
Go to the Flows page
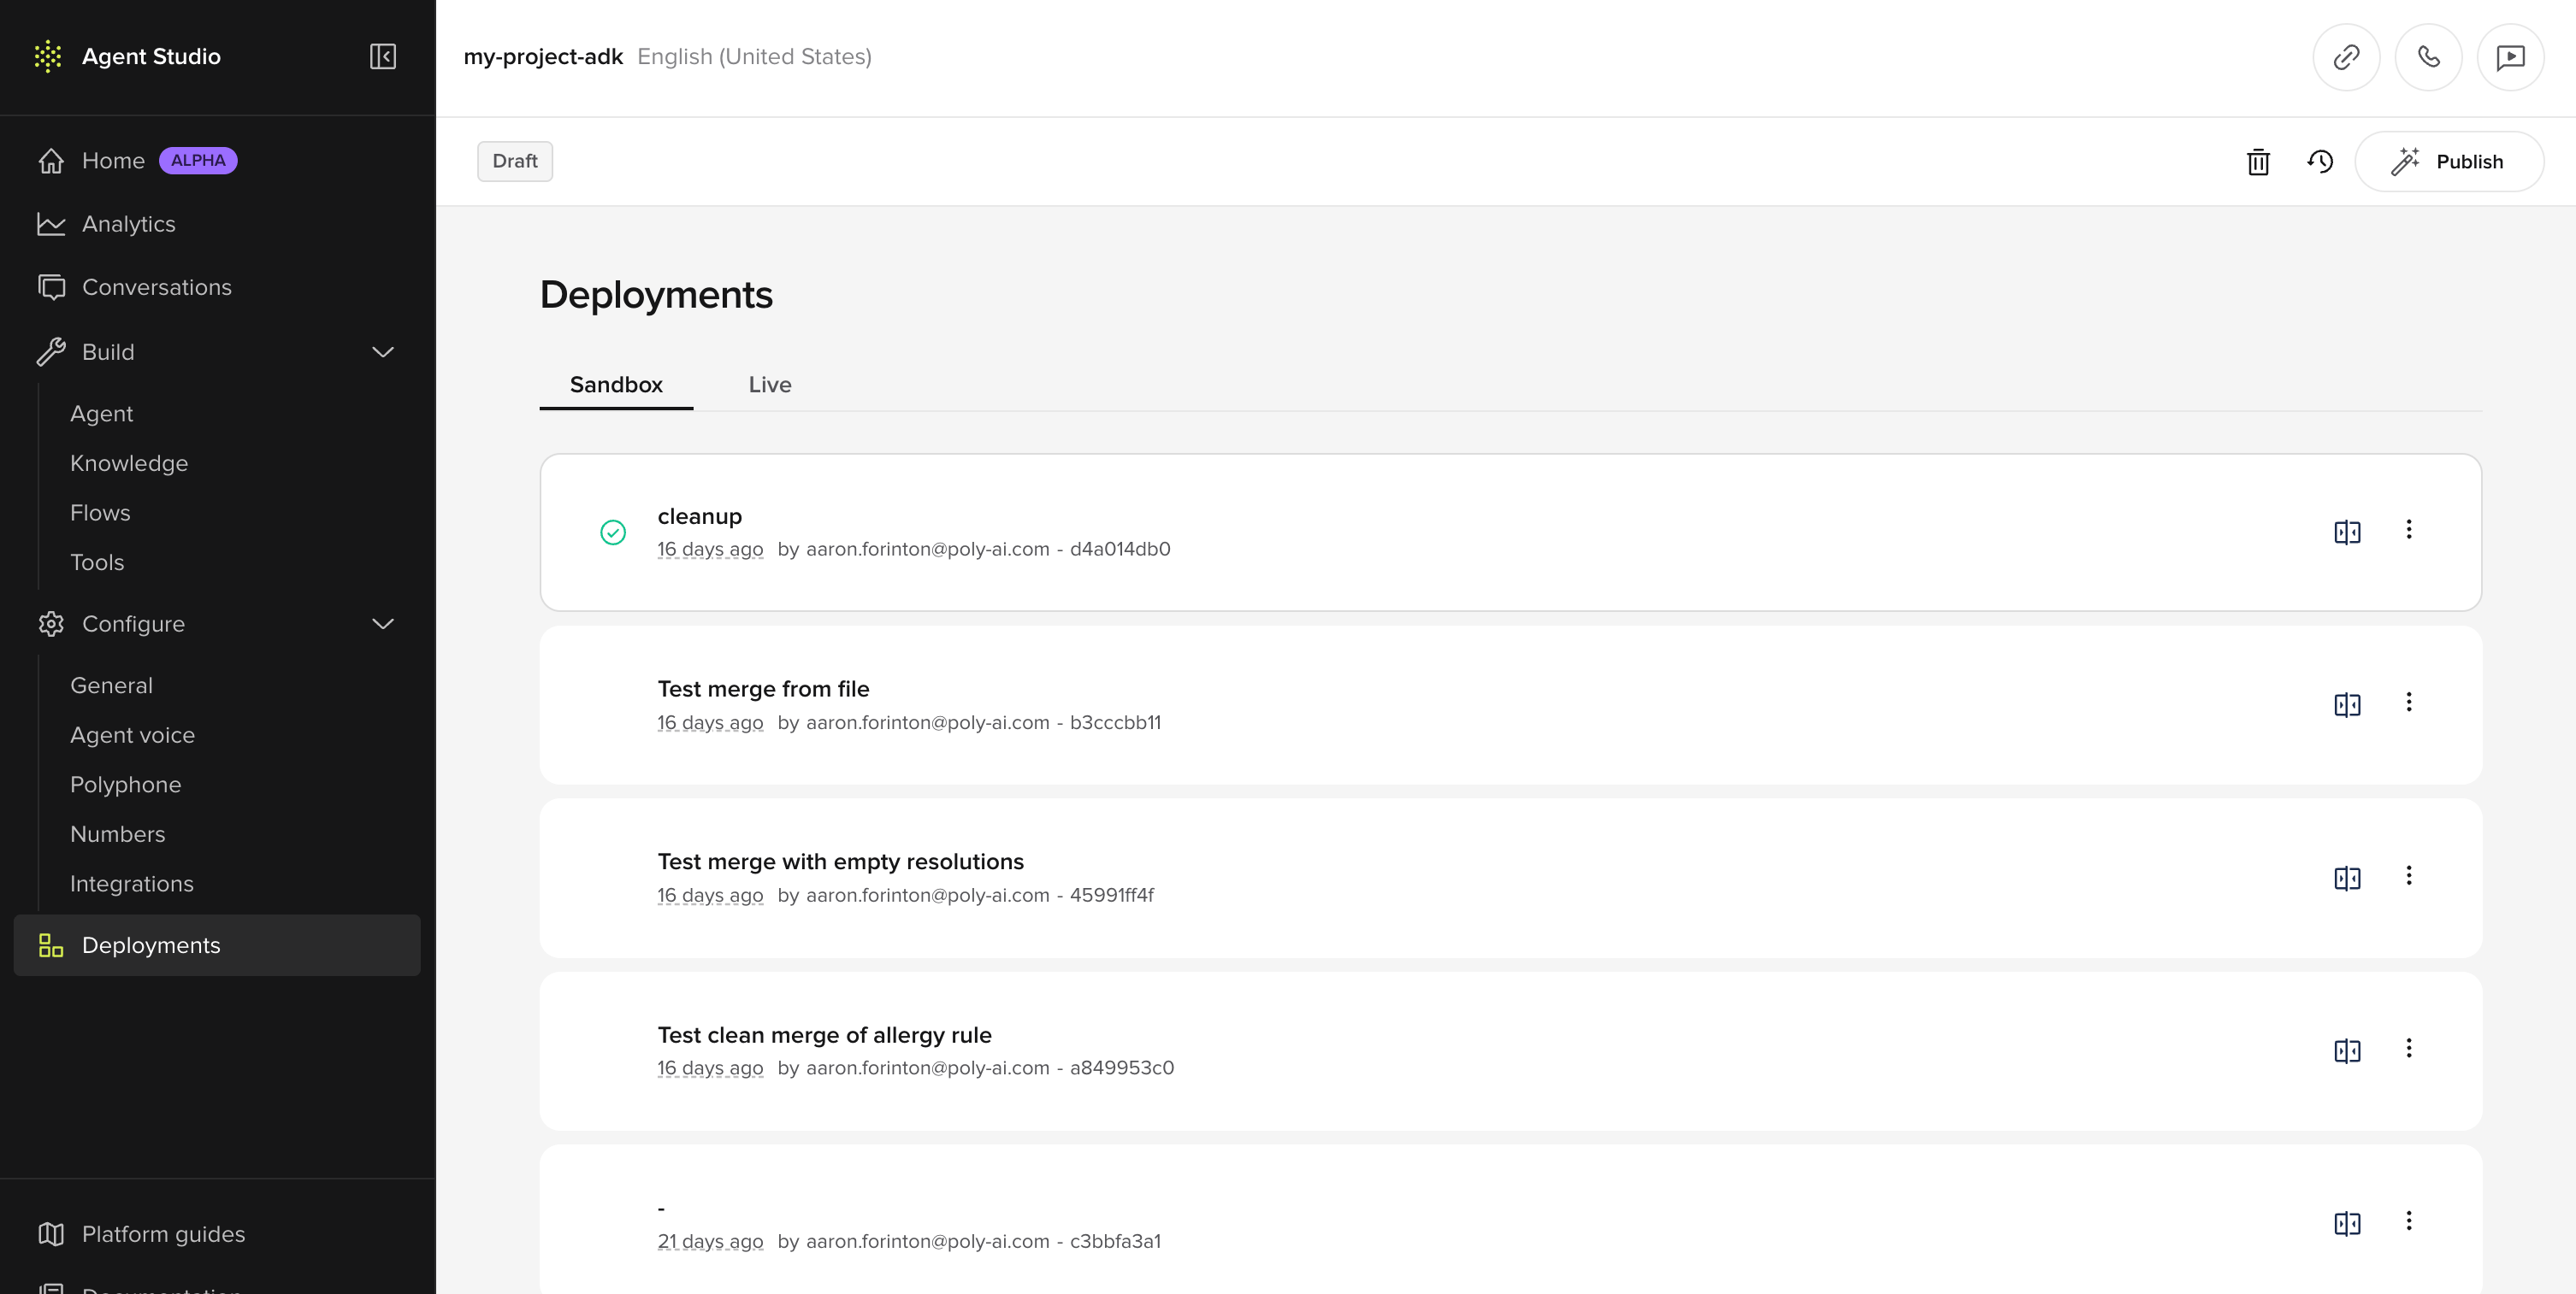100,513
